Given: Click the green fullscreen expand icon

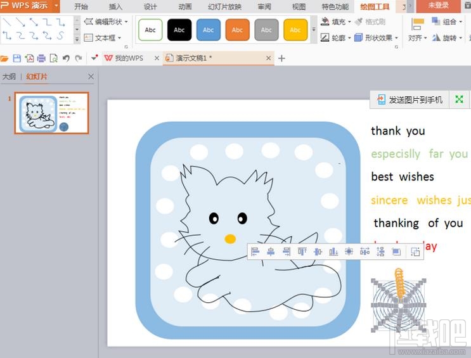Looking at the screenshot, I should coord(459,99).
